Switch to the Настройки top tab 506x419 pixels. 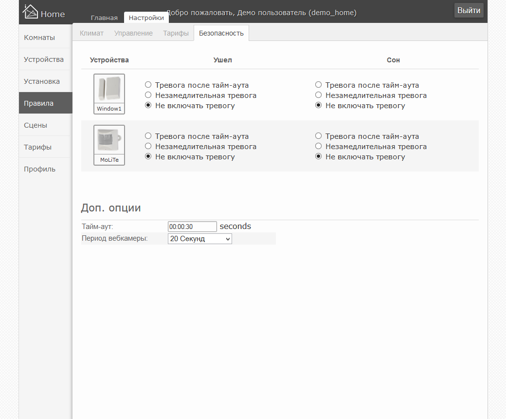coord(146,18)
